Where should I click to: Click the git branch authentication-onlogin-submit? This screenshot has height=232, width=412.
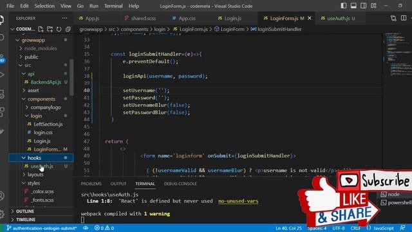click(41, 228)
